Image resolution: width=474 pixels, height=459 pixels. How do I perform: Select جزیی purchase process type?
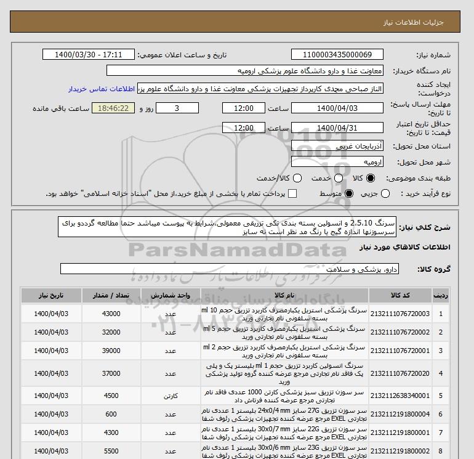click(x=386, y=194)
